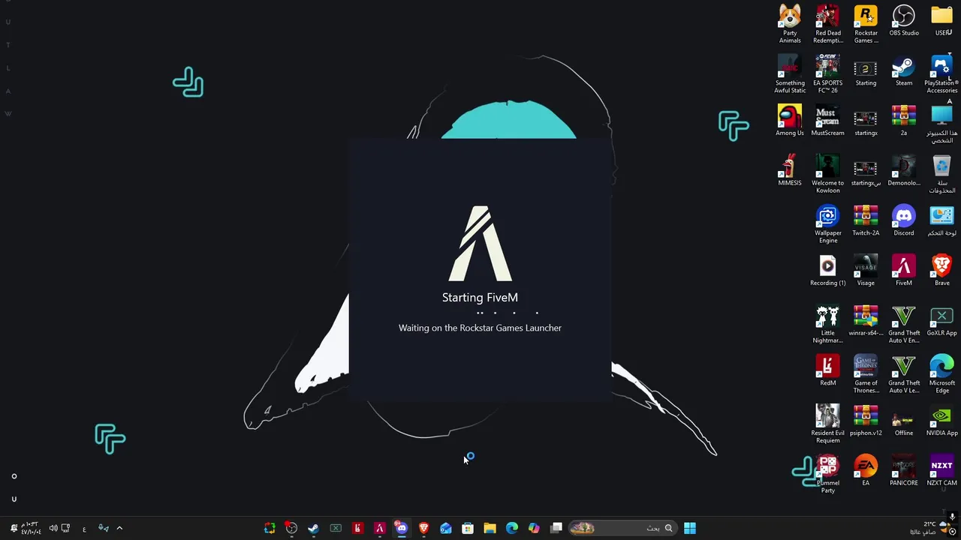Open File Explorer from the taskbar
961x540 pixels.
point(490,528)
